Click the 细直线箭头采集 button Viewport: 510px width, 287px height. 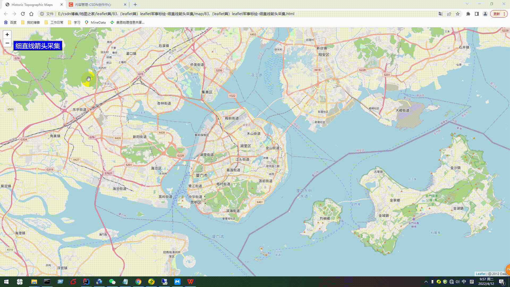[x=38, y=46]
